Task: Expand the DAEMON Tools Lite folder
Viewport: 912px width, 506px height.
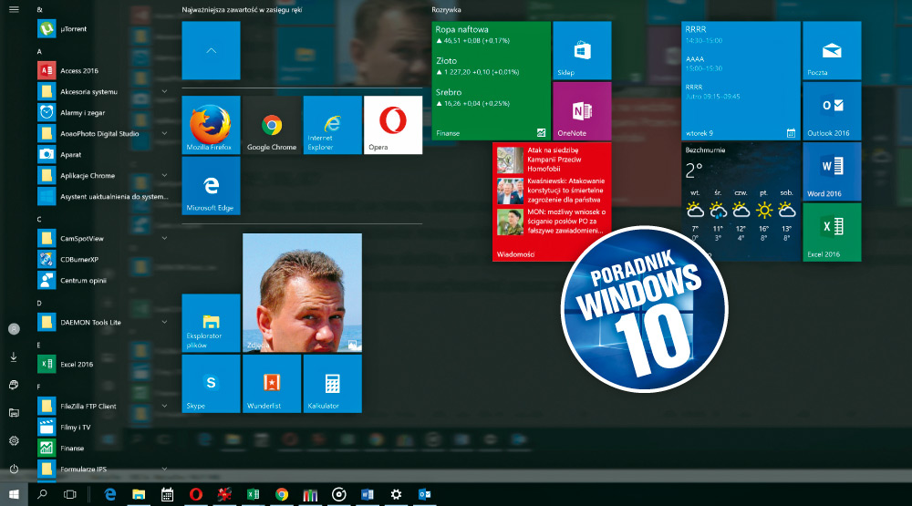Action: pos(164,322)
